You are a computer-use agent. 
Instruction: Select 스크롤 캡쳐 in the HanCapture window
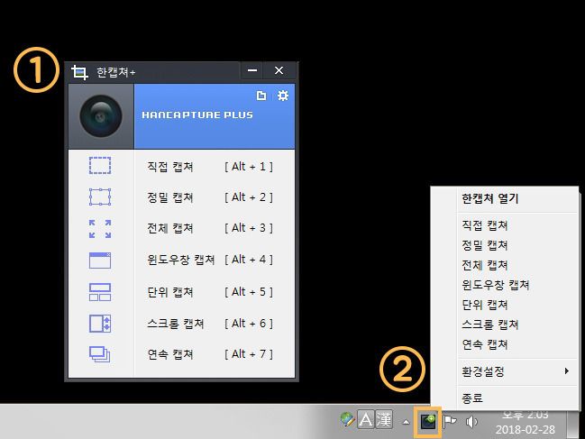[176, 324]
